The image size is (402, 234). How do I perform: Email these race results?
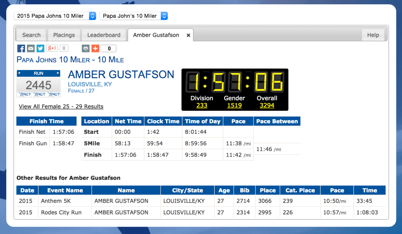[31, 48]
